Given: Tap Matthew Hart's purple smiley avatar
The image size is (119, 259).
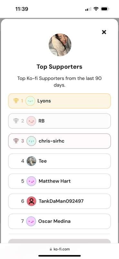Looking at the screenshot, I should point(31,181).
